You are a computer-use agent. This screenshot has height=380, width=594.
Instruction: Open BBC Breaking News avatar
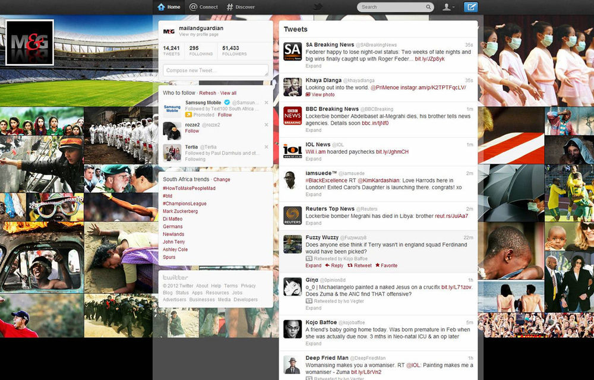tap(292, 116)
